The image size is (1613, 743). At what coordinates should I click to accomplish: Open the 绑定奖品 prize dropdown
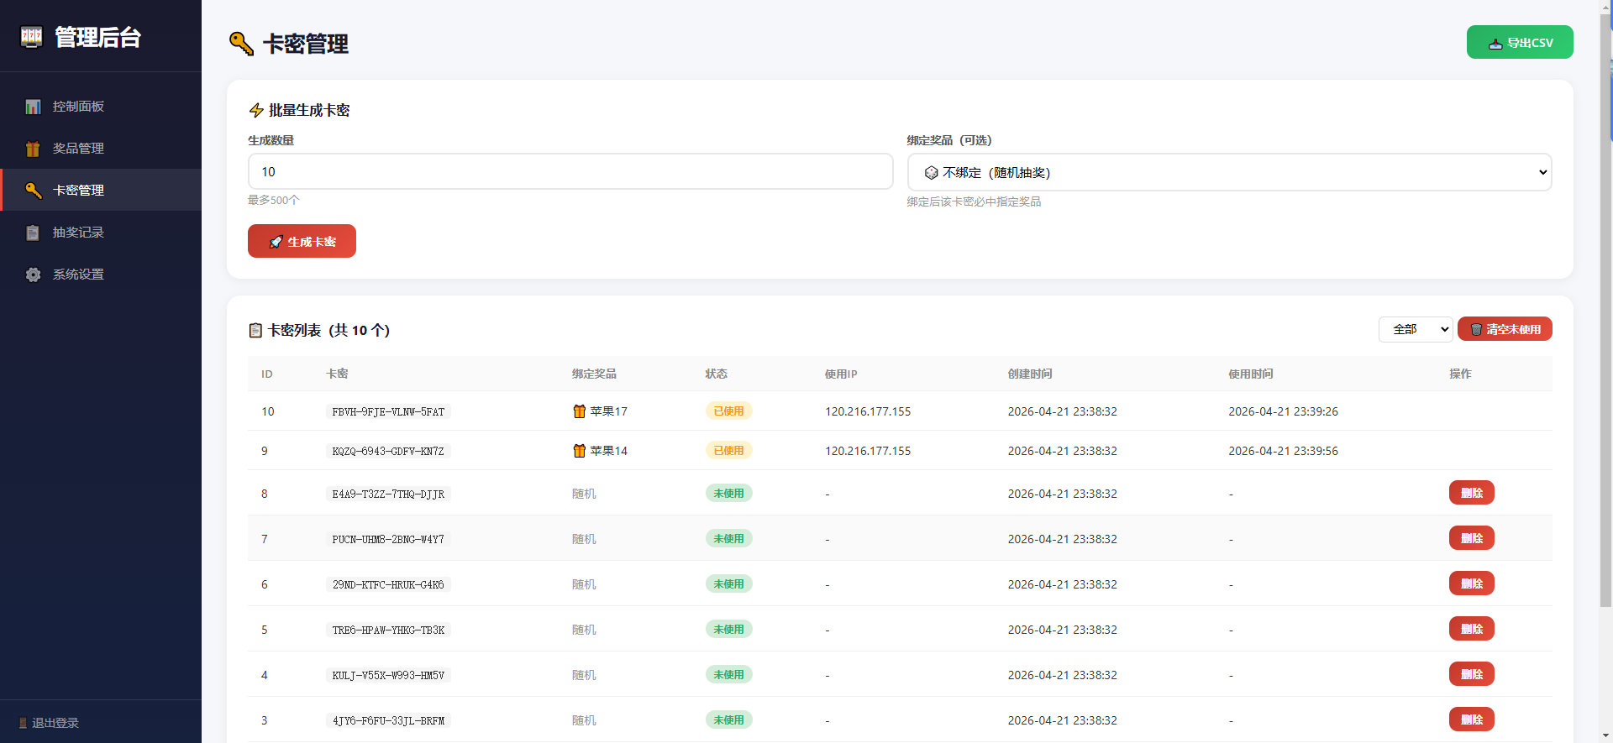pos(1228,172)
